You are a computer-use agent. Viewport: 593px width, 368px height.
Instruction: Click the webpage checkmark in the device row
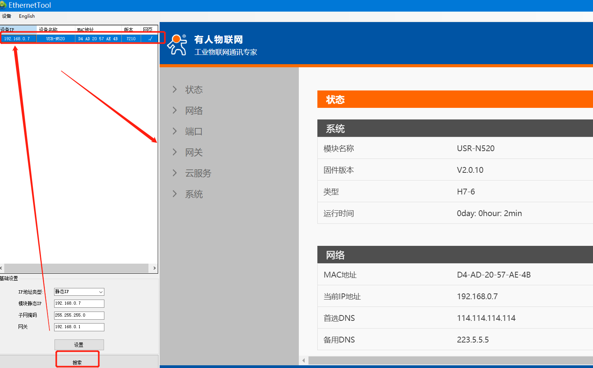(x=150, y=39)
